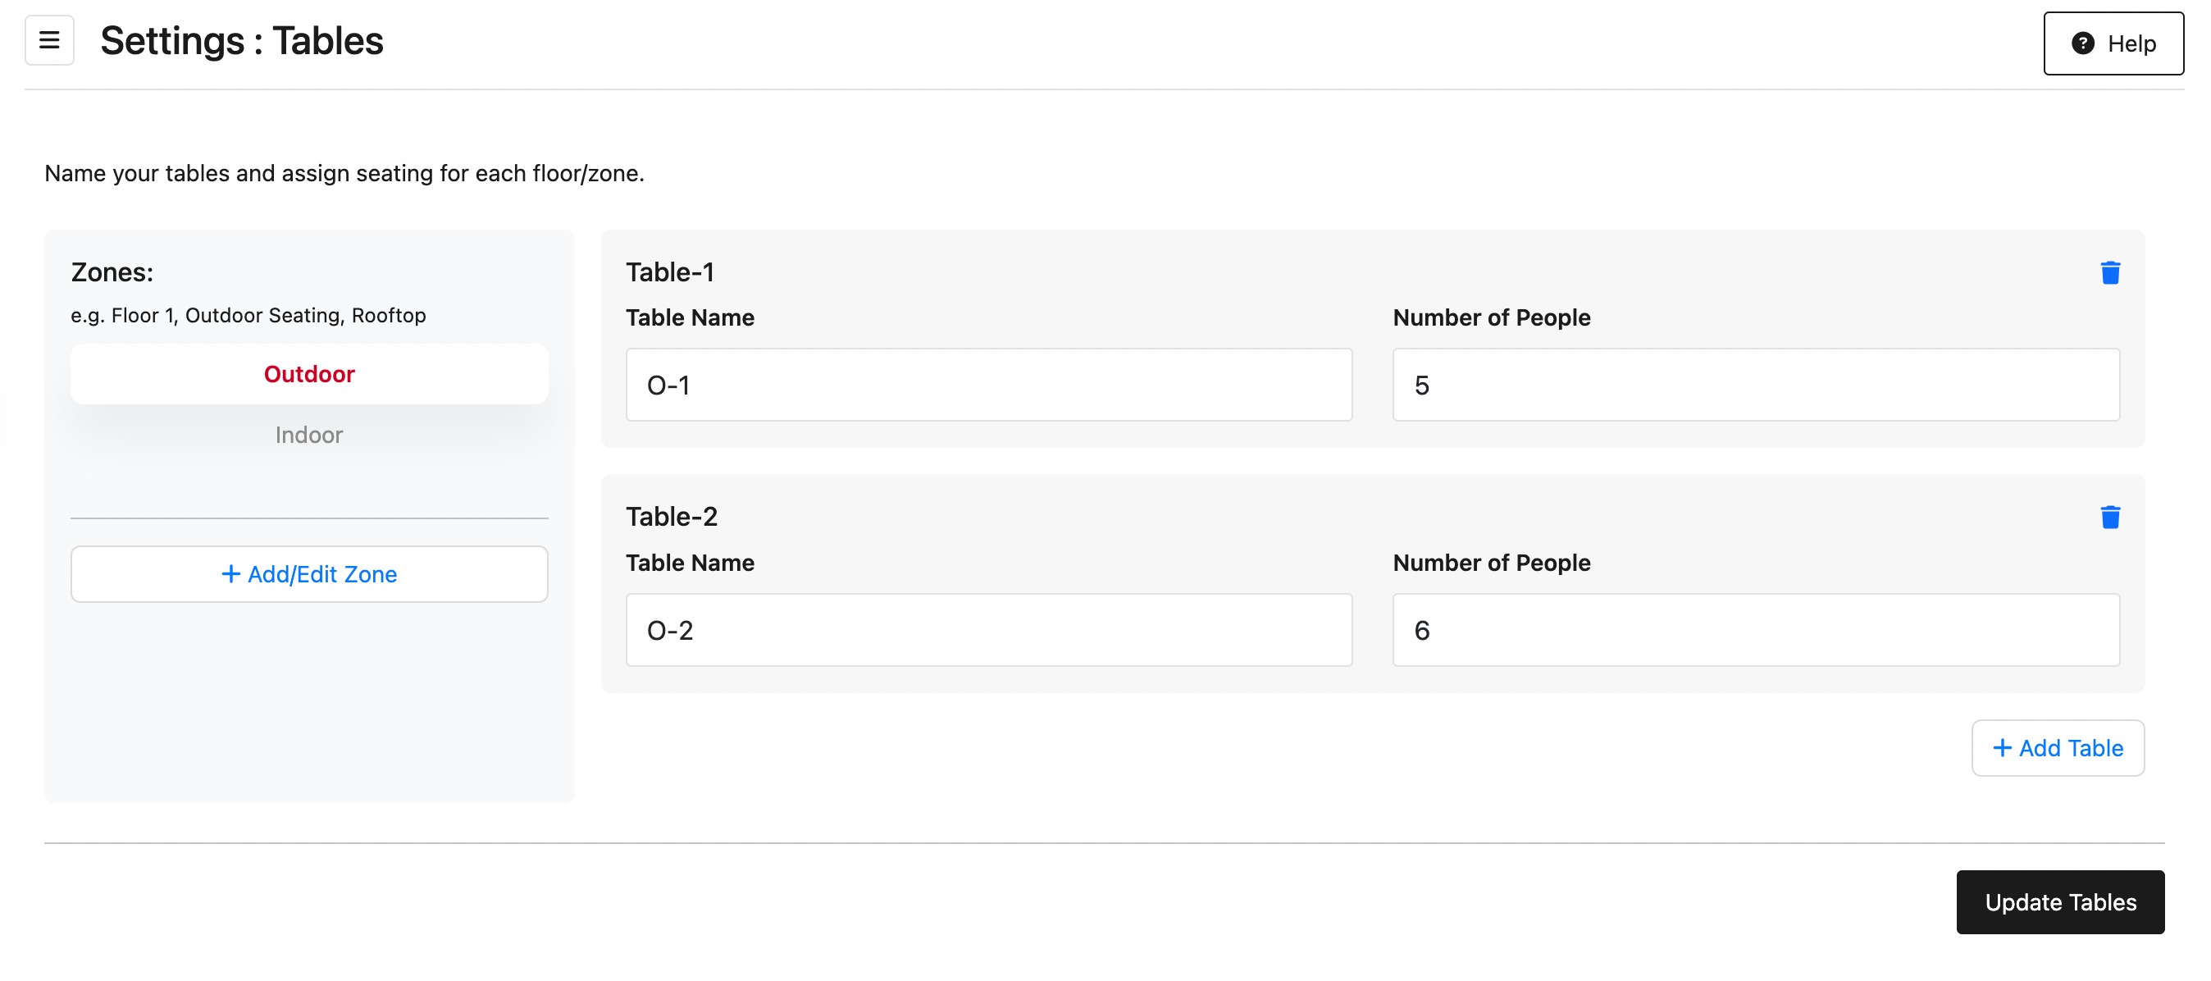Click the plus icon beside Add/Edit Zone

point(231,574)
